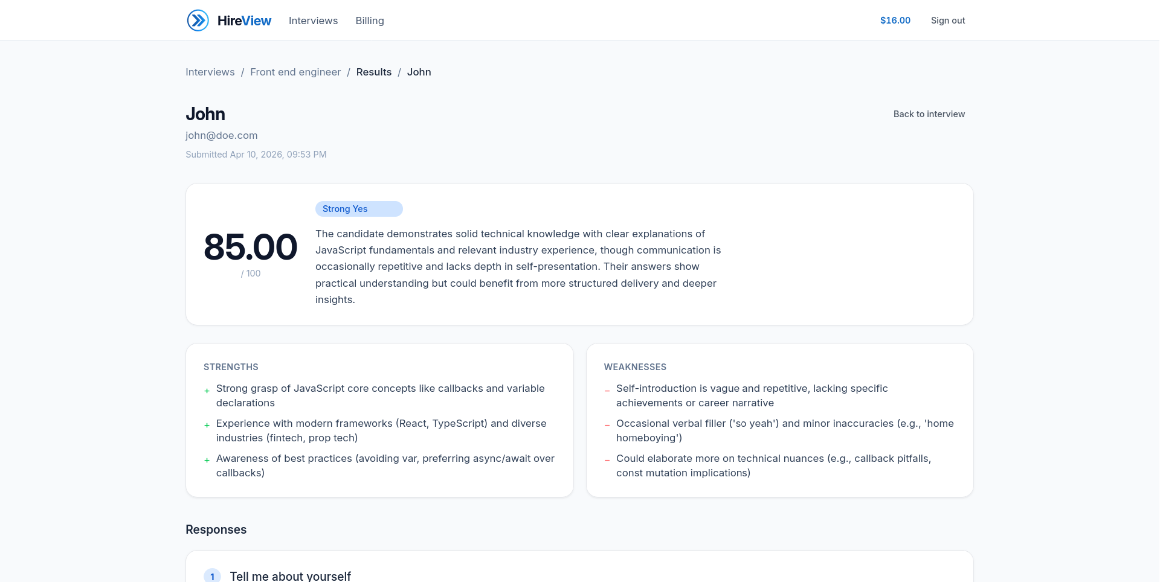Open the $16.00 balance link
The image size is (1160, 582).
click(x=894, y=20)
